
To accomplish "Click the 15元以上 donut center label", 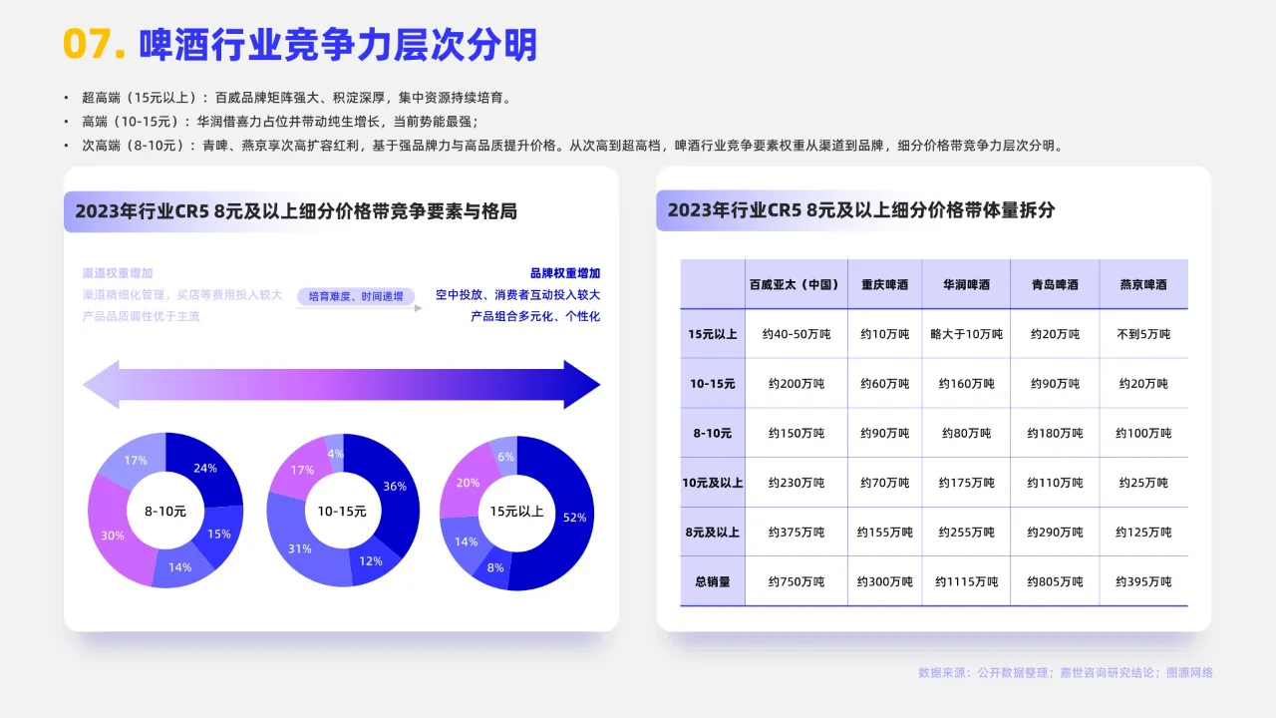I will (516, 511).
